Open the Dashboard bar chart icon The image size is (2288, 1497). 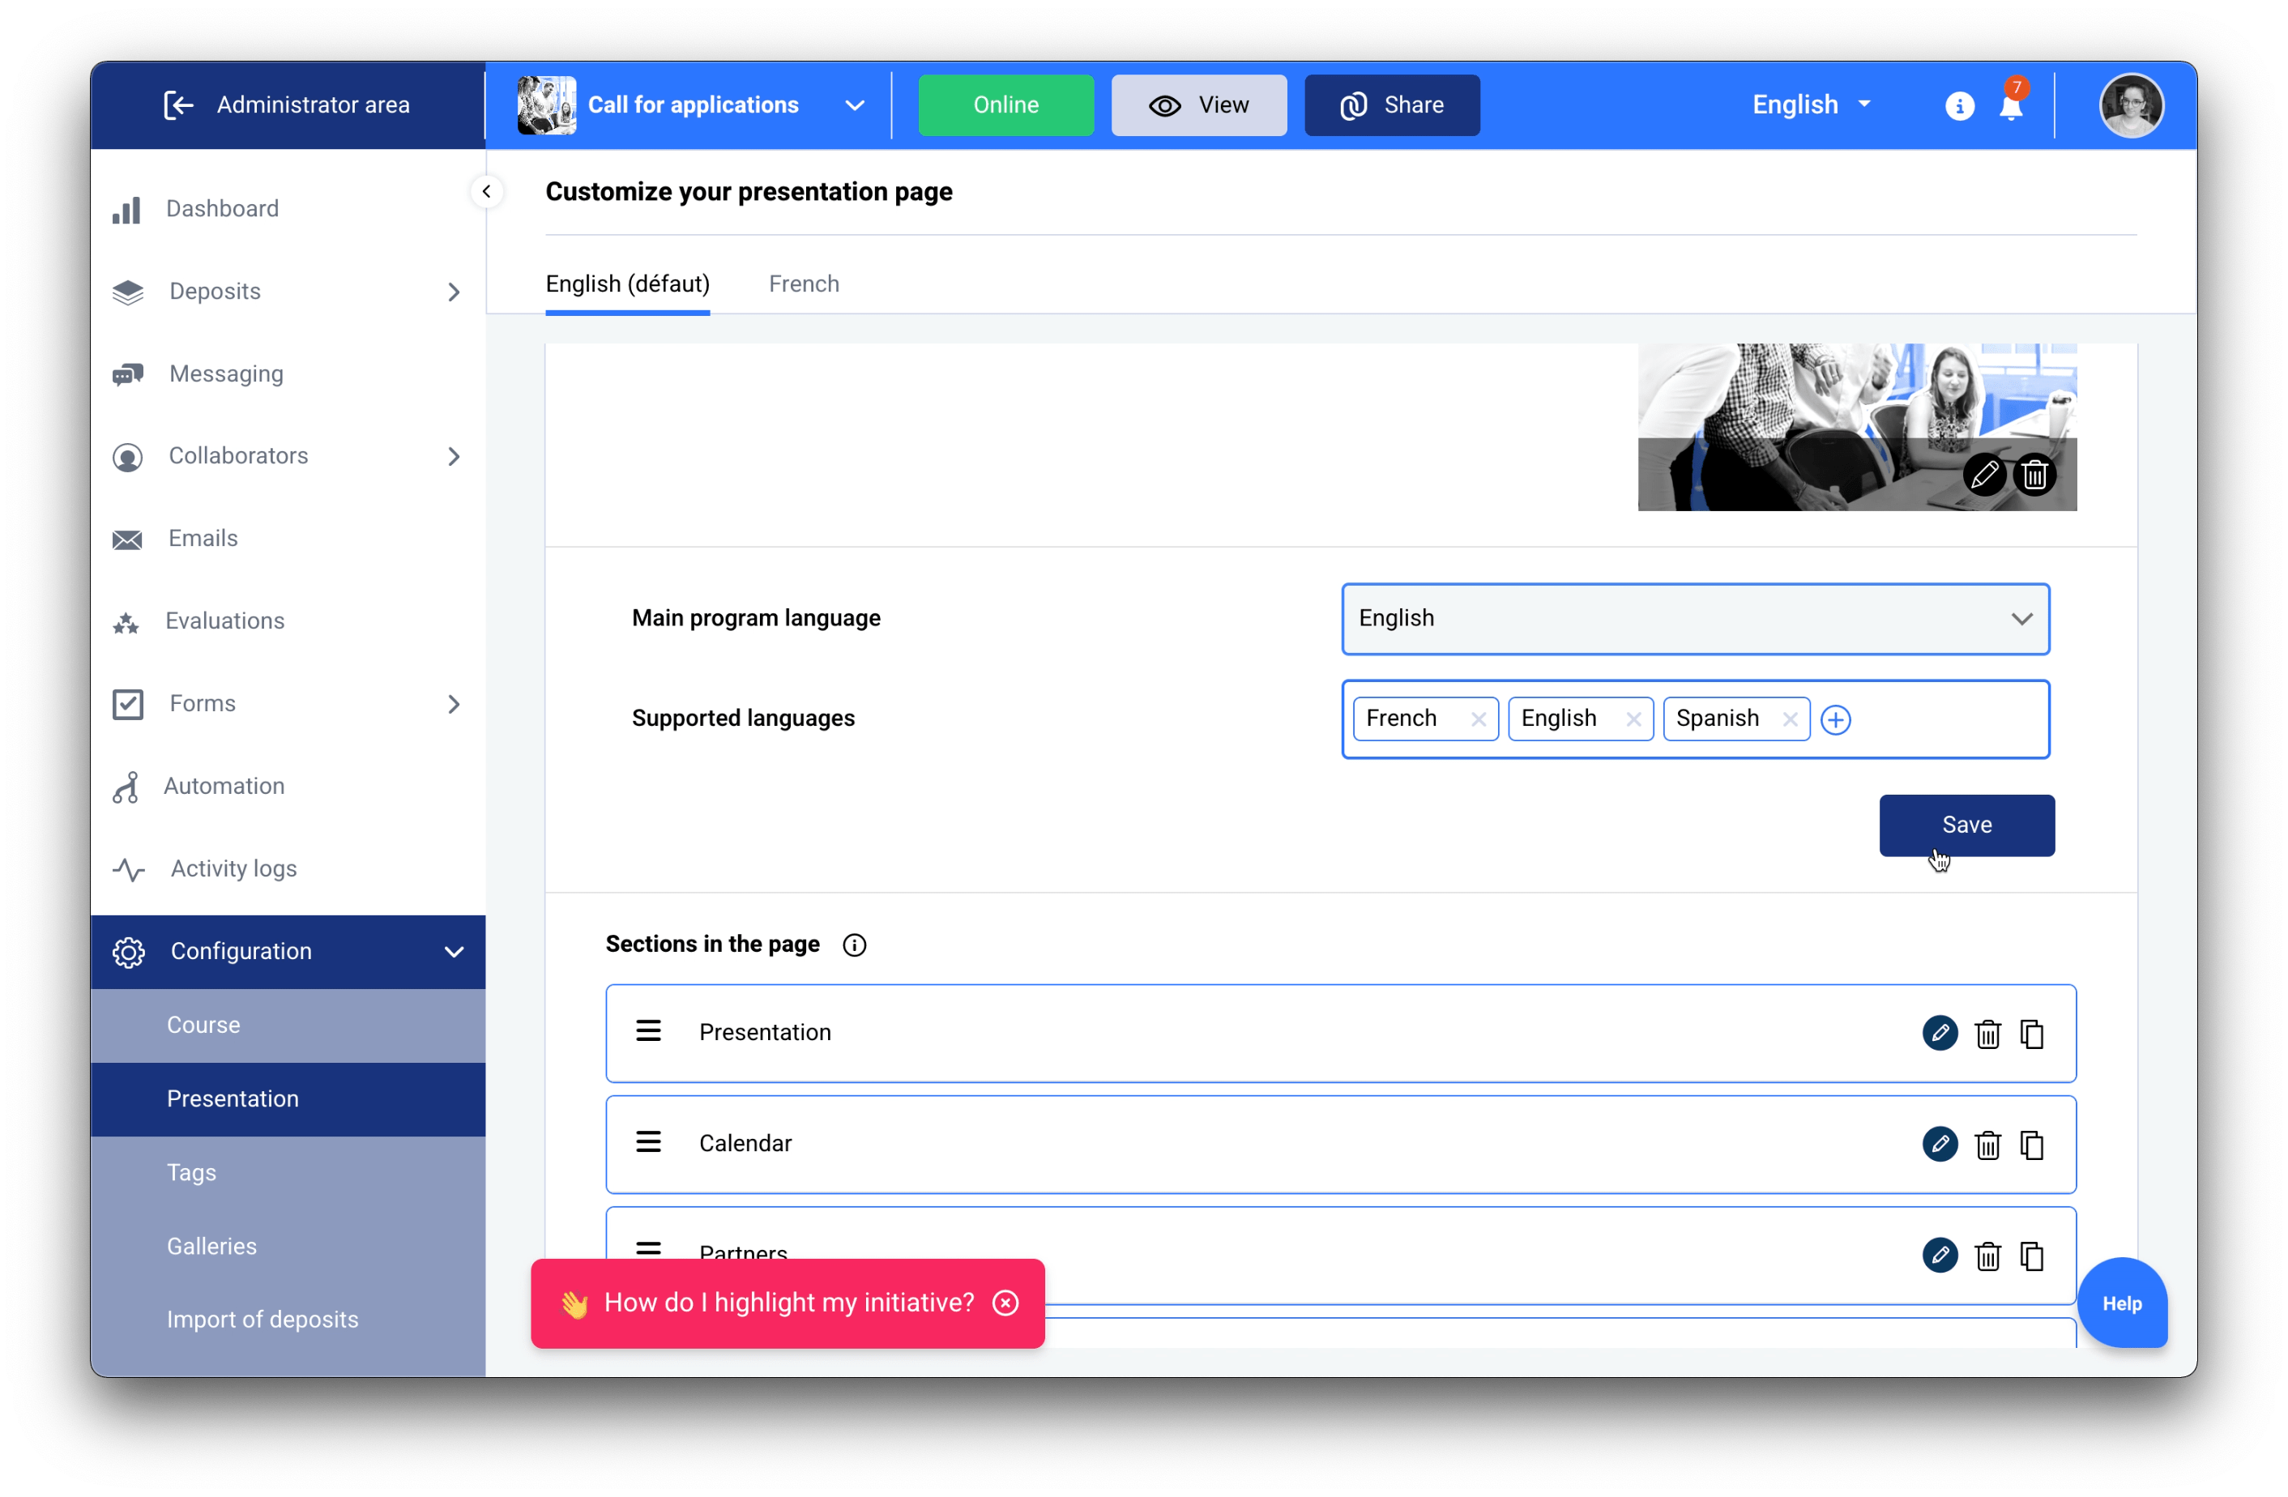pos(126,210)
